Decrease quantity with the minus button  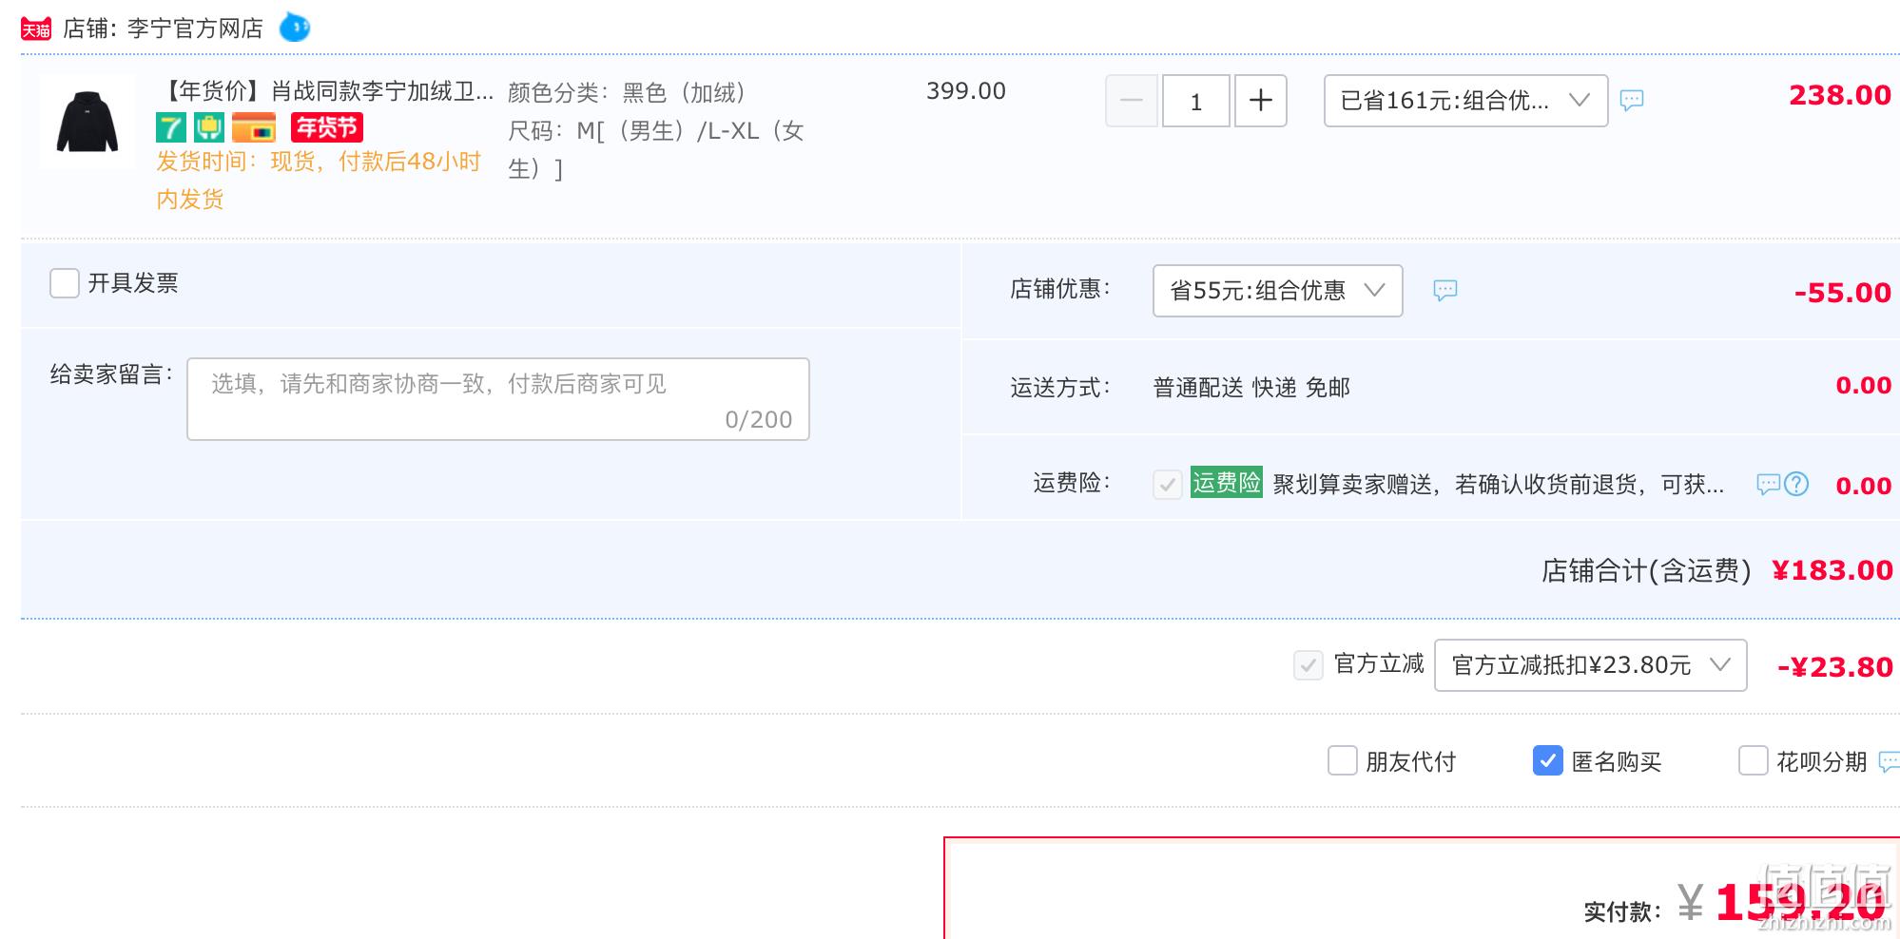(x=1132, y=101)
